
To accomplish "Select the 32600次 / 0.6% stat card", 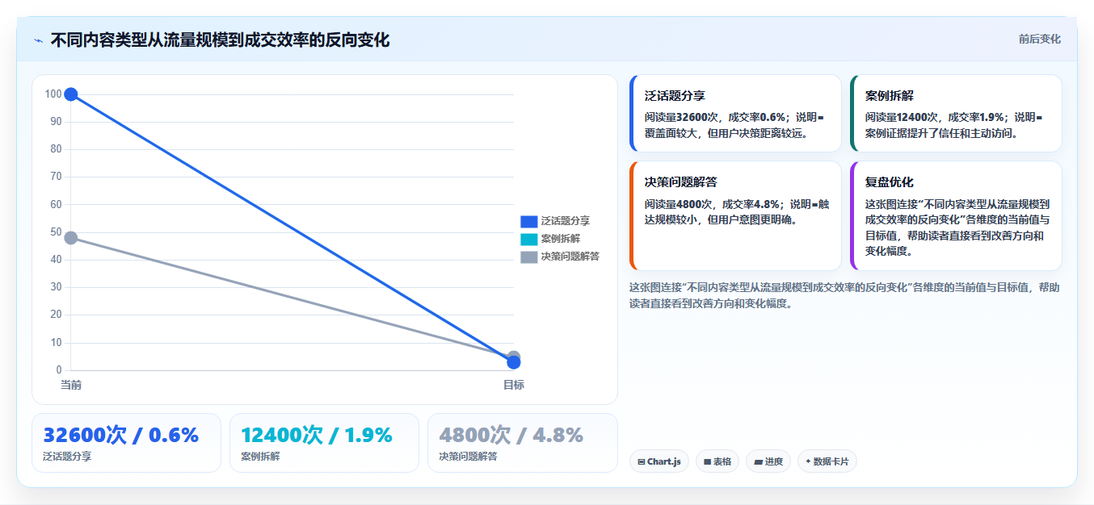I will point(126,443).
